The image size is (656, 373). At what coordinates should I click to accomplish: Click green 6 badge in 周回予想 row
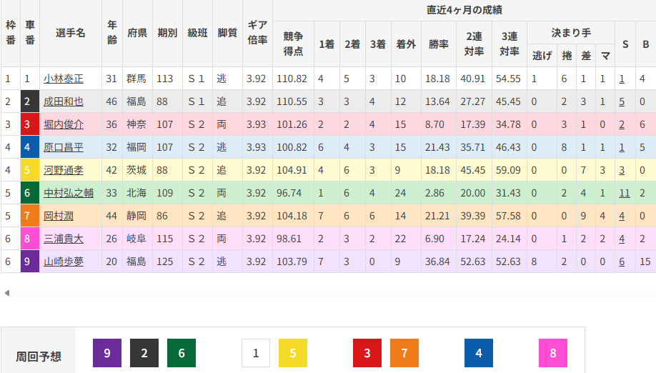[182, 353]
